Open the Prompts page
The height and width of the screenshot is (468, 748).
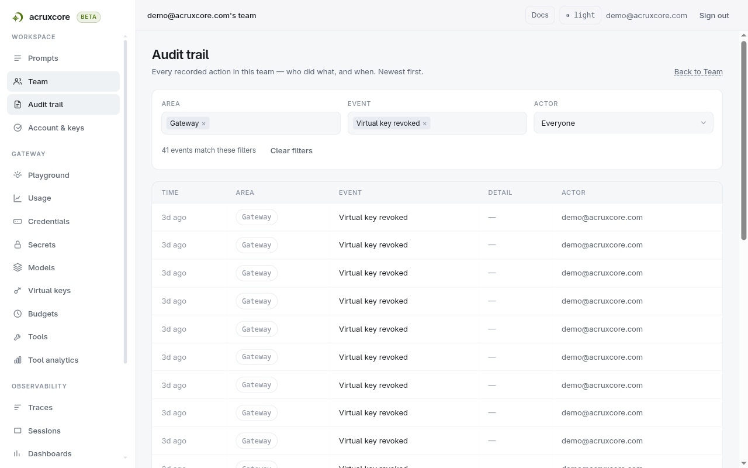(63, 58)
